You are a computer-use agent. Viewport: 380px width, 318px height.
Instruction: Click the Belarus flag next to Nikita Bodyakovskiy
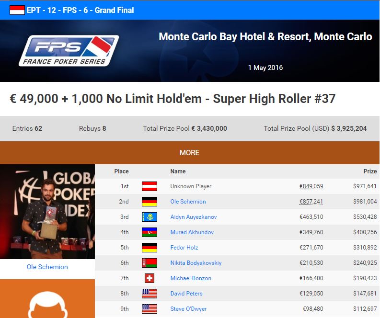click(150, 263)
